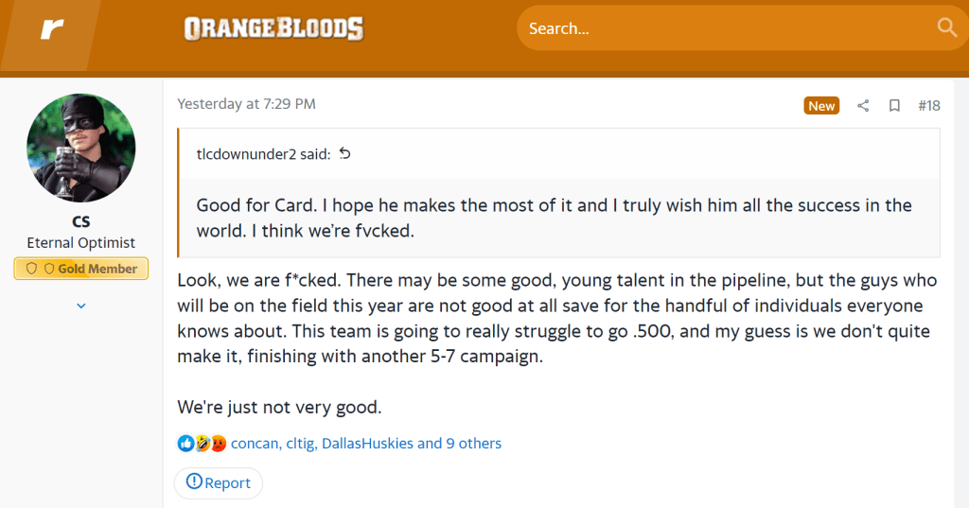Screen dimensions: 969x508
Task: Open the "tlcdownunder2 said:" quote attribution
Action: pyautogui.click(x=262, y=154)
